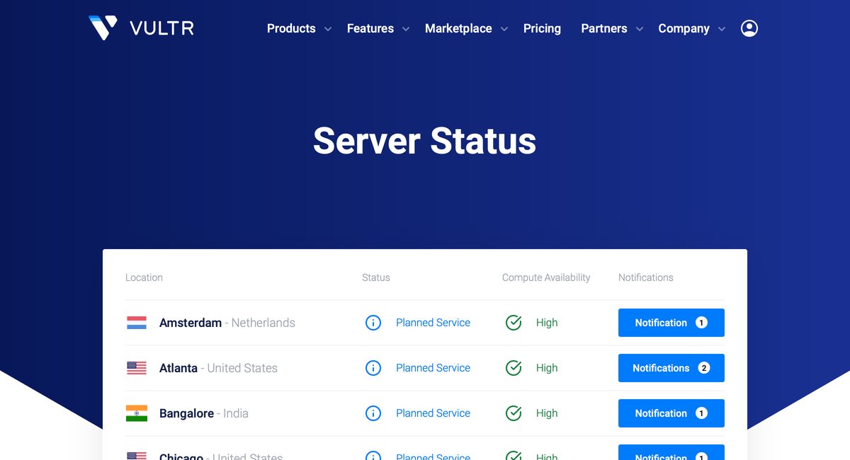Click the Amsterdam High availability text
This screenshot has height=460, width=850.
pos(547,323)
